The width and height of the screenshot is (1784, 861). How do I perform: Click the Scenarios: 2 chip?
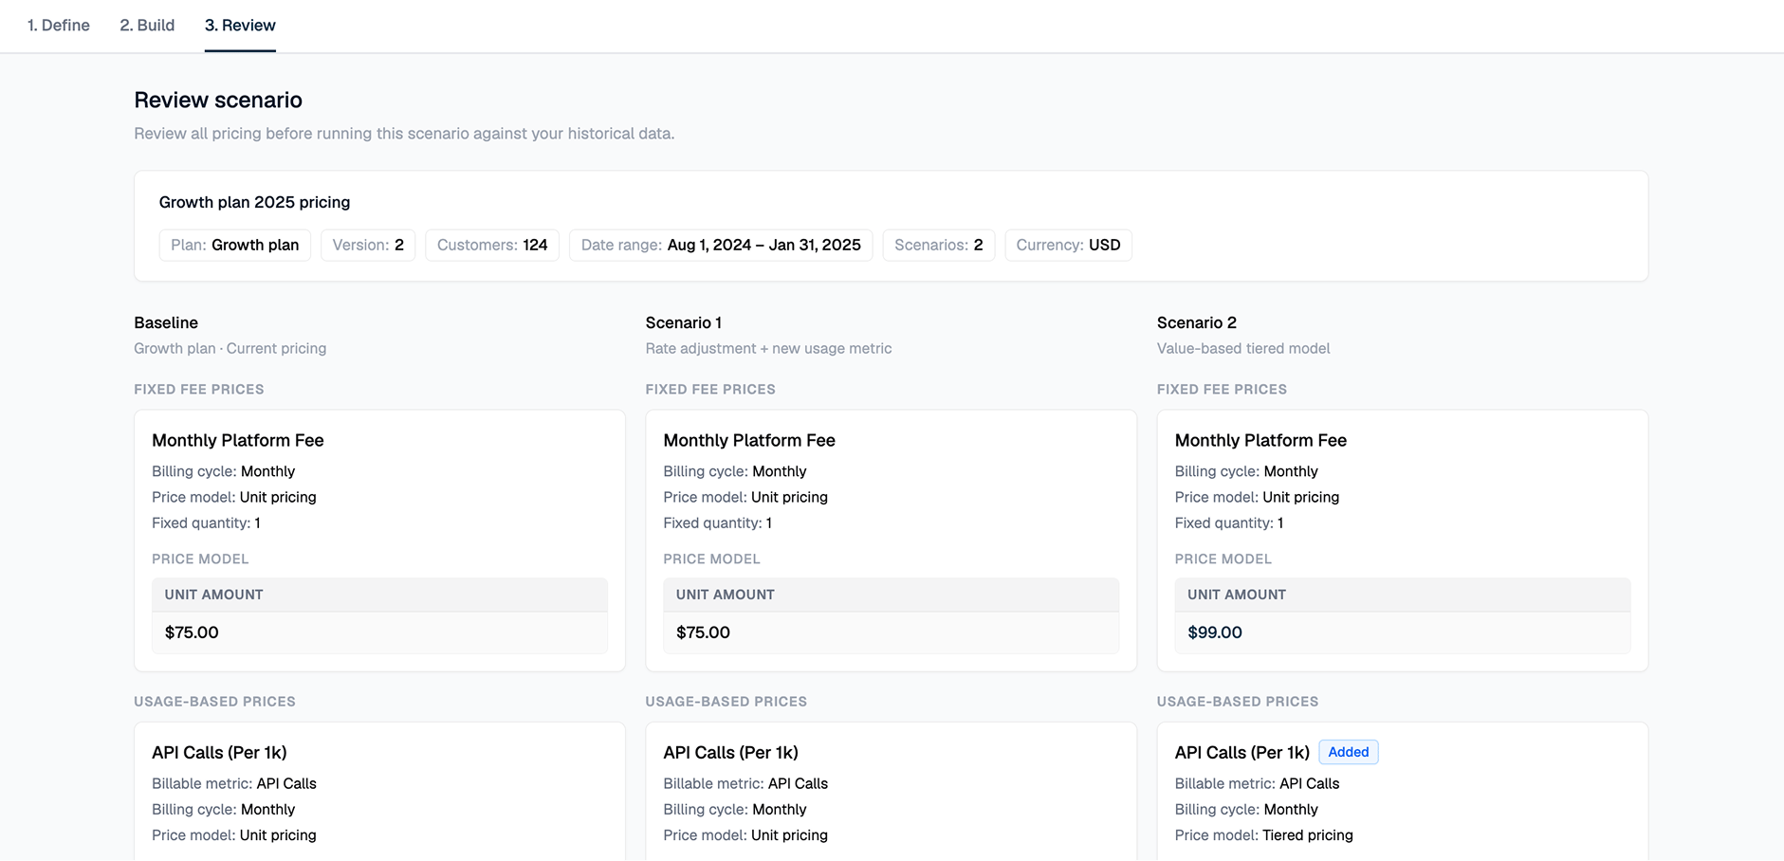[x=939, y=245]
